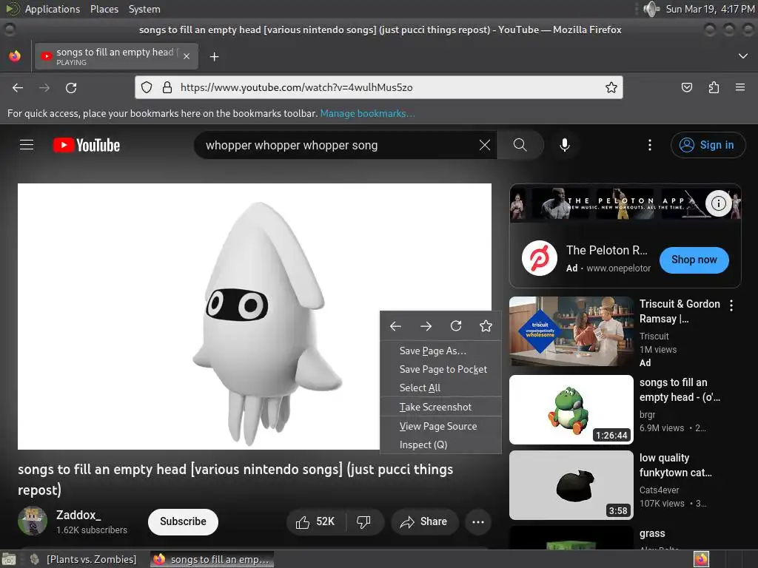Open the Applications menu in top panel

[53, 9]
